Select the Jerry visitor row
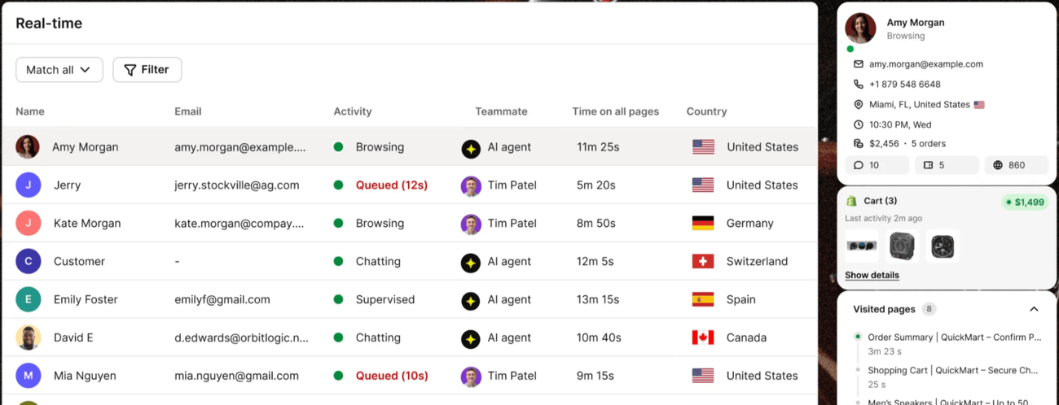 [x=409, y=185]
